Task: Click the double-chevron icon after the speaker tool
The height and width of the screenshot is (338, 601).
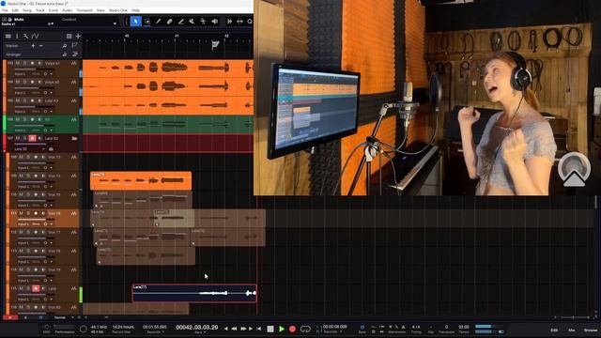Action: pyautogui.click(x=229, y=22)
